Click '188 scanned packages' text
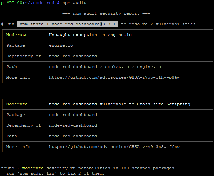The height and width of the screenshot is (176, 214). [148, 168]
